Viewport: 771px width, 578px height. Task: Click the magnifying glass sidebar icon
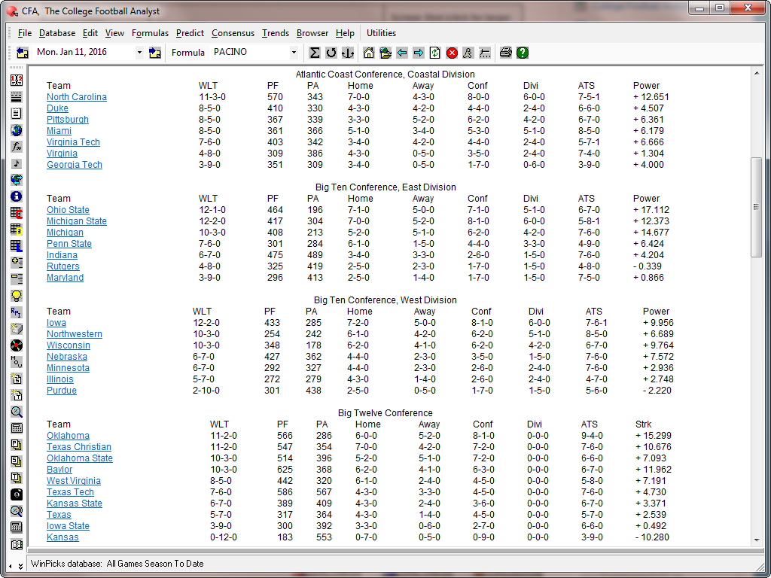click(x=17, y=412)
